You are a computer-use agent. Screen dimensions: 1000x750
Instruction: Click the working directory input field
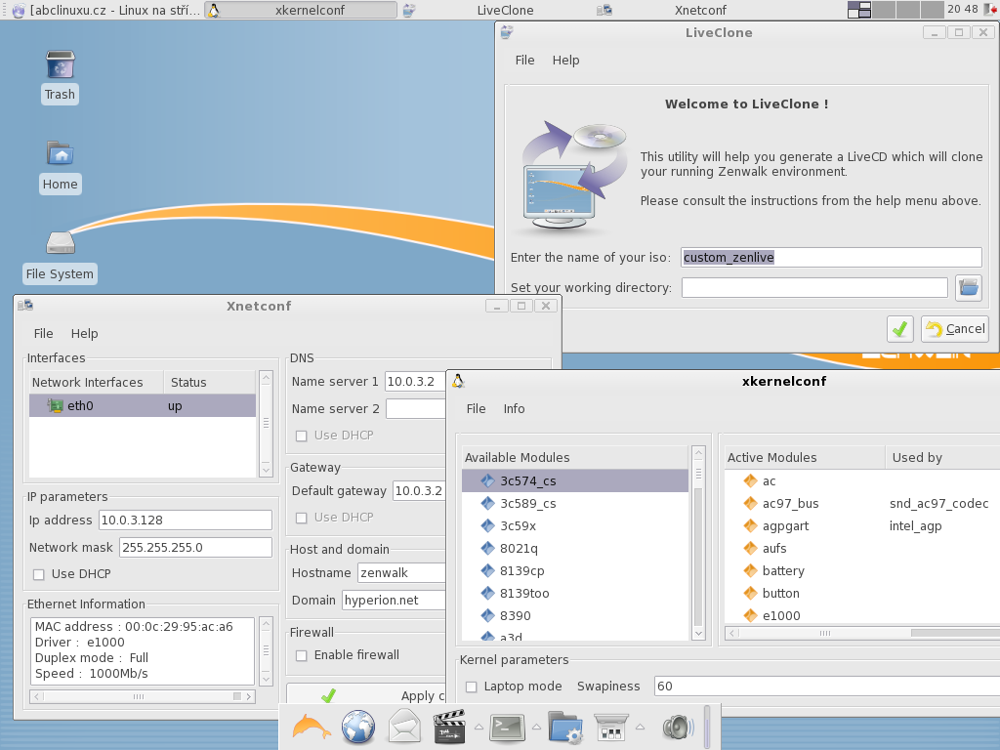pos(814,288)
